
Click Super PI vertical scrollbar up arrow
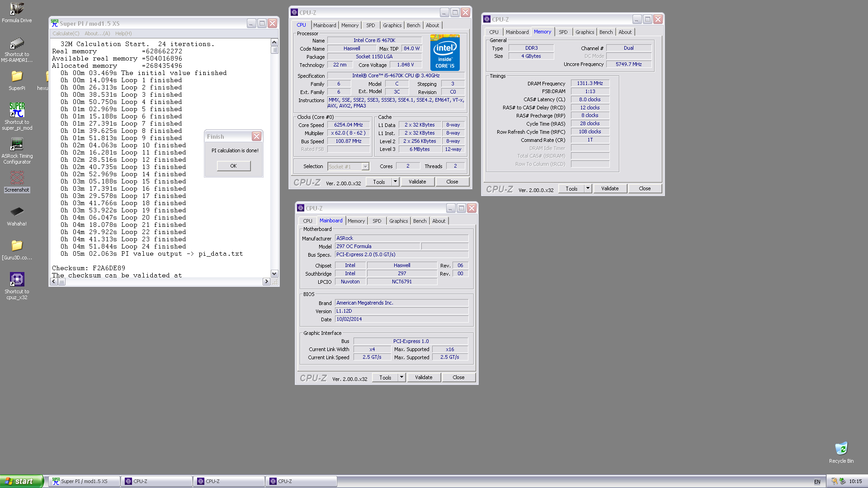[x=274, y=42]
